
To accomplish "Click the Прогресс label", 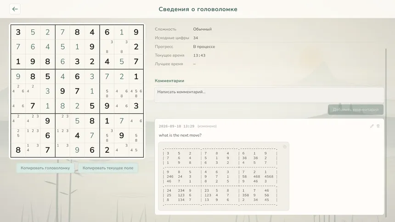I will pos(164,47).
